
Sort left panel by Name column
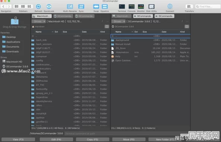44,32
